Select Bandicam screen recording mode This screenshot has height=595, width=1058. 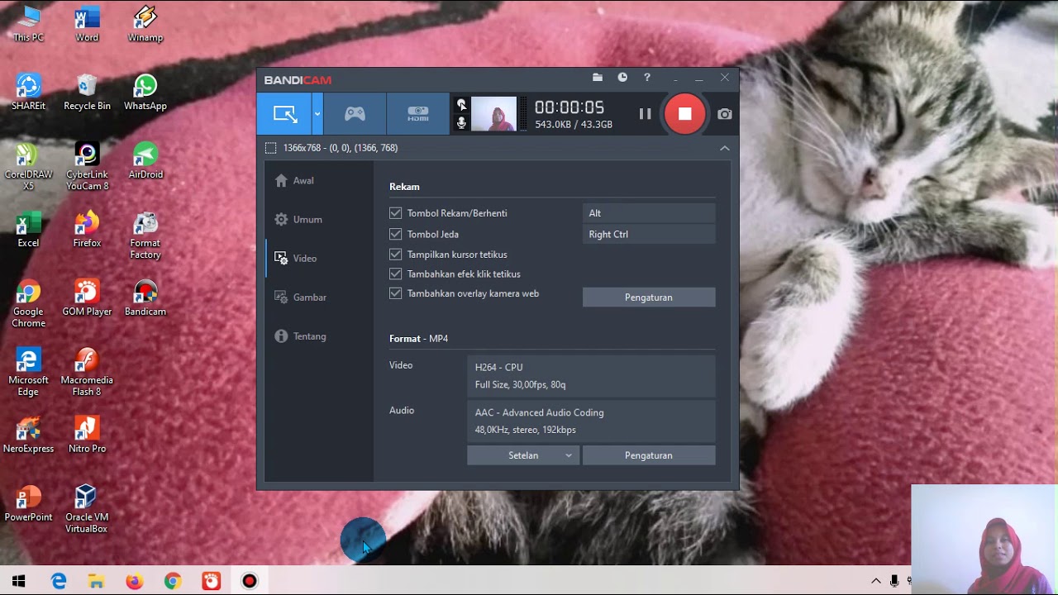(285, 114)
